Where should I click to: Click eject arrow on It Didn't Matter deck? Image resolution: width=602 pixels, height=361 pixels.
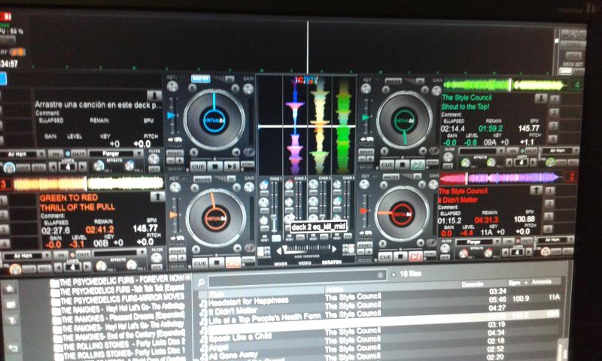coord(536,190)
